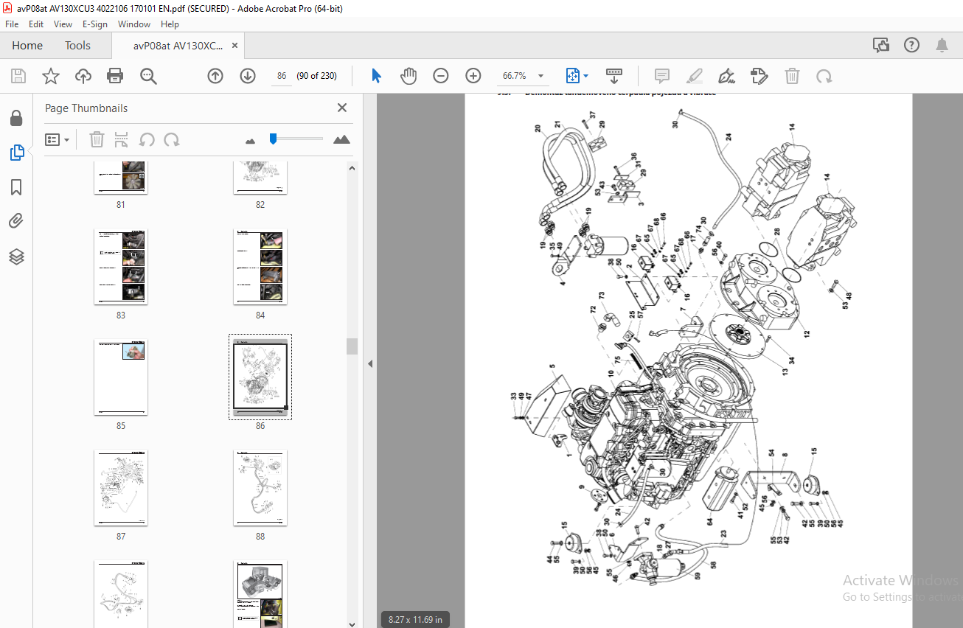Zoom out with the minus button
The image size is (963, 628).
tap(441, 76)
